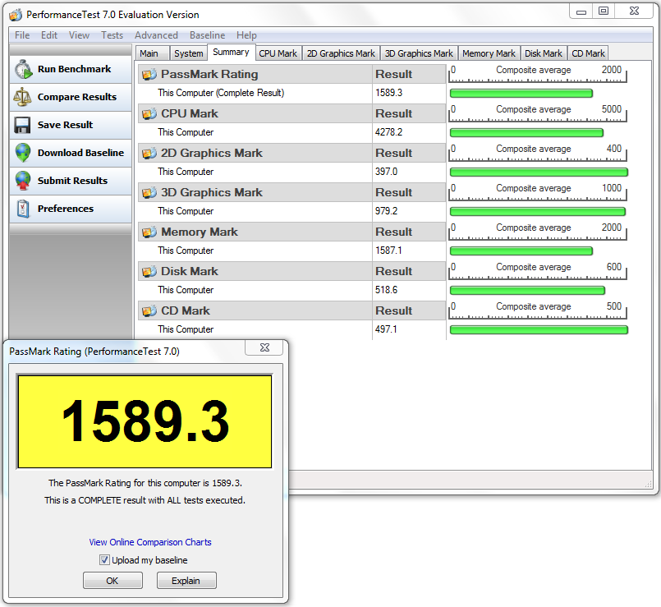Viewport: 661px width, 607px height.
Task: Click the Disk Mark section header text
Action: [x=190, y=271]
